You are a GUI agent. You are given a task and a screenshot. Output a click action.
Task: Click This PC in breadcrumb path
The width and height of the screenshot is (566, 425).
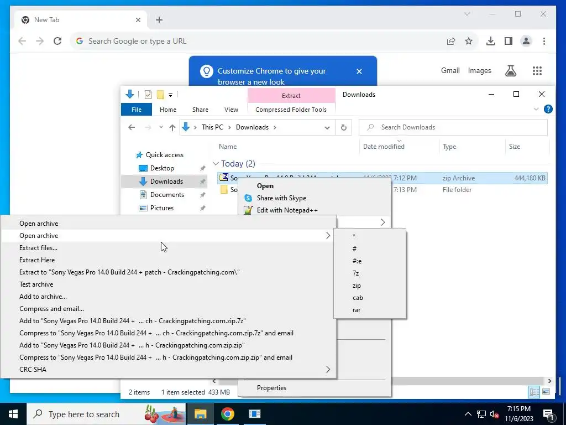tap(212, 127)
